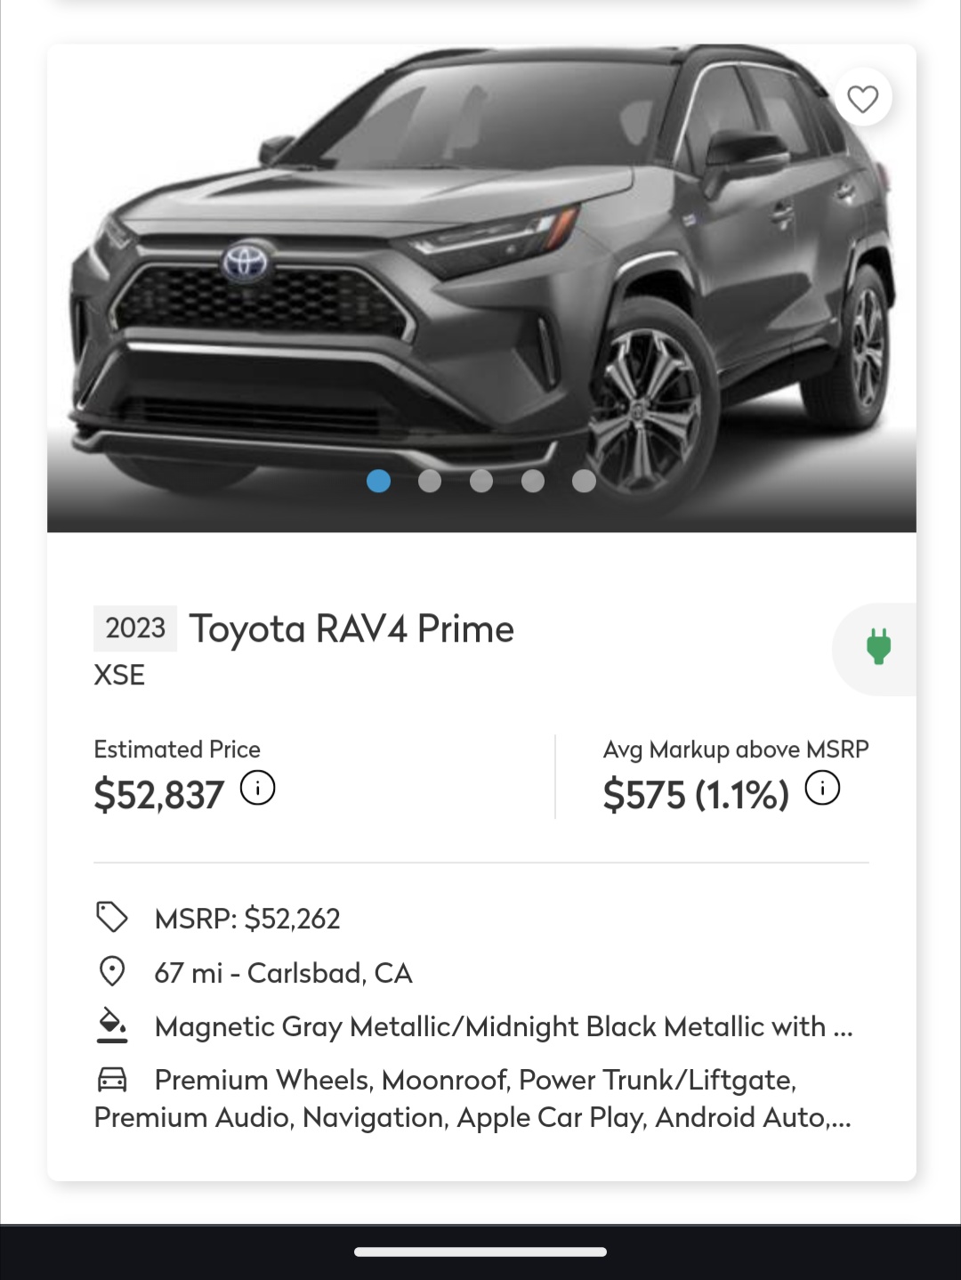961x1280 pixels.
Task: Click the location pin icon
Action: [x=112, y=972]
